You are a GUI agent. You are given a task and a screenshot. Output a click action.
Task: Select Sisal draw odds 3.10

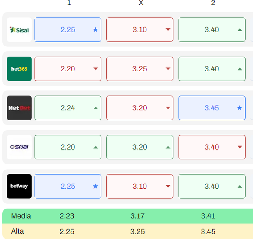[x=140, y=30]
